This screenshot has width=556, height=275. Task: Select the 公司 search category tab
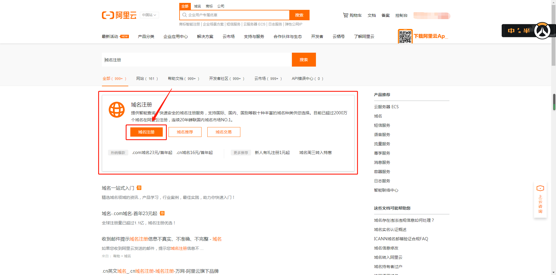(x=221, y=6)
